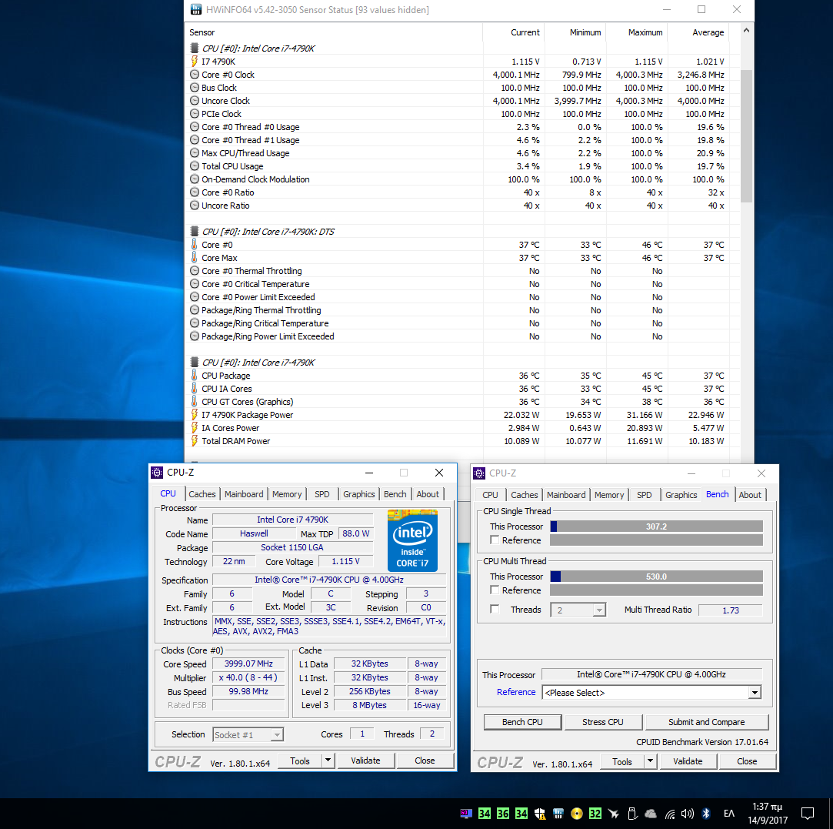Switch to Mainboard tab in the left CPU-Z window
833x829 pixels.
pos(244,494)
